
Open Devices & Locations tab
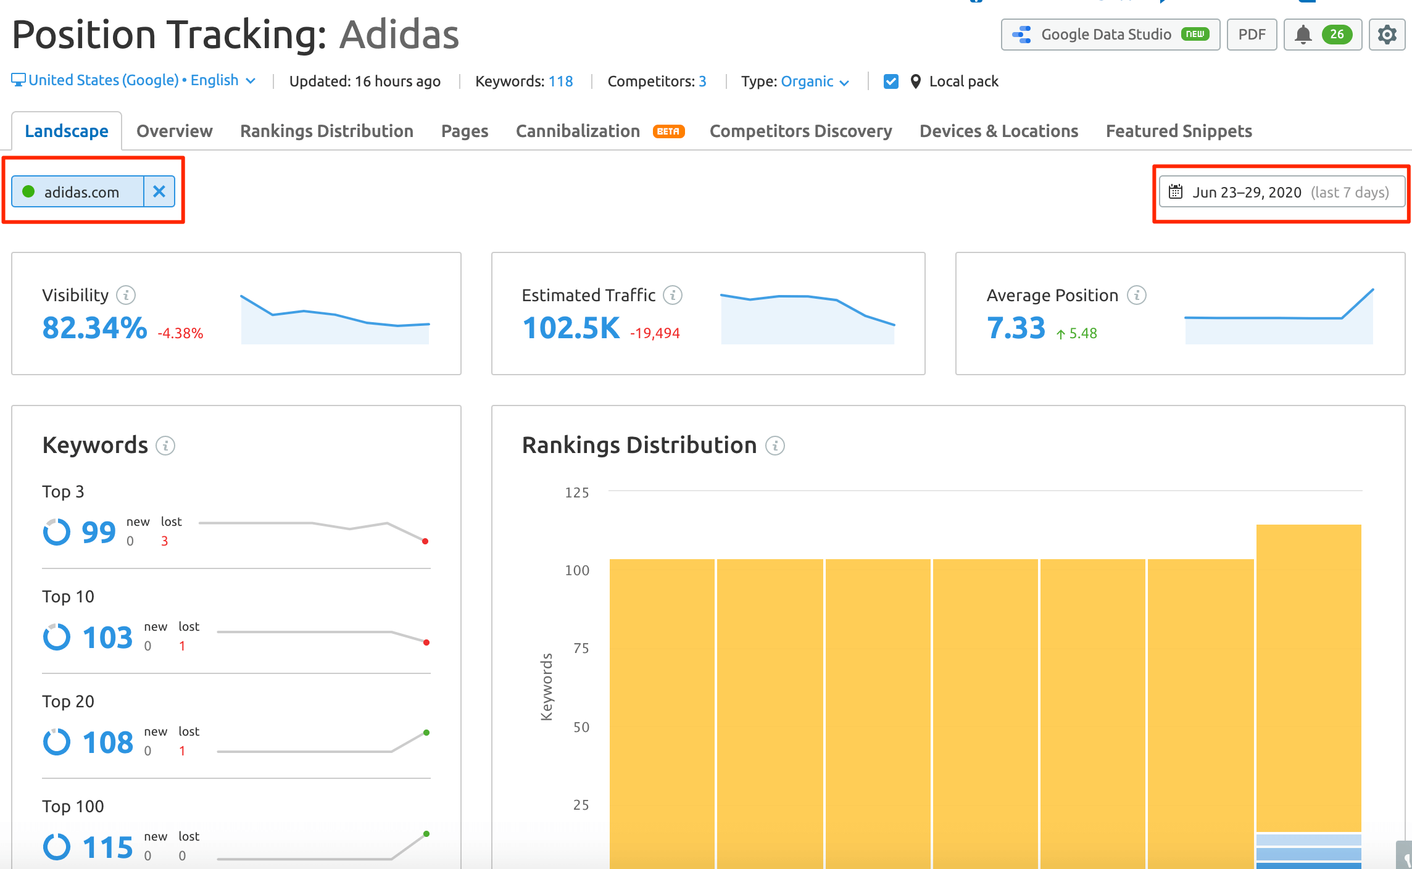pyautogui.click(x=999, y=131)
